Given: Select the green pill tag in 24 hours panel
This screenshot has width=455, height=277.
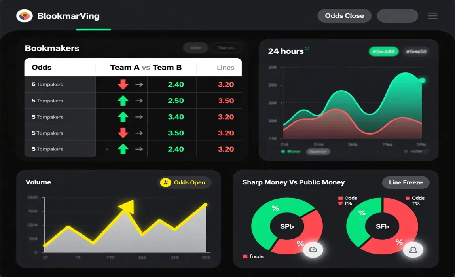Looking at the screenshot, I should [384, 52].
